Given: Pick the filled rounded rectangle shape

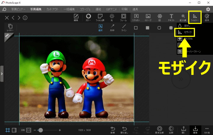Looking at the screenshot, I should pyautogui.click(x=171, y=28).
